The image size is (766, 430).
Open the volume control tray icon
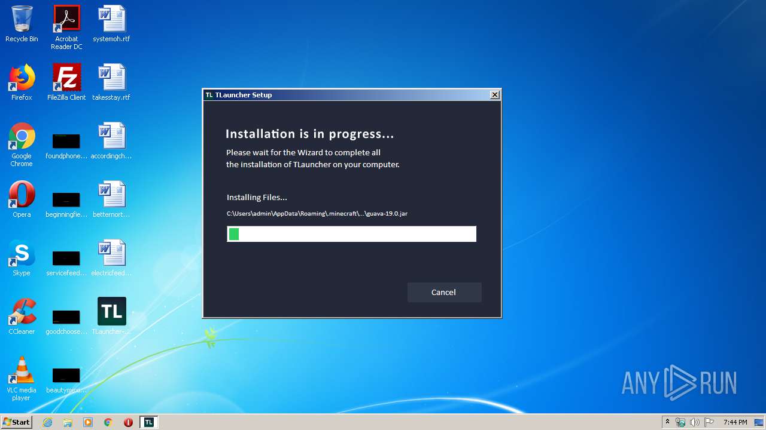tap(694, 422)
